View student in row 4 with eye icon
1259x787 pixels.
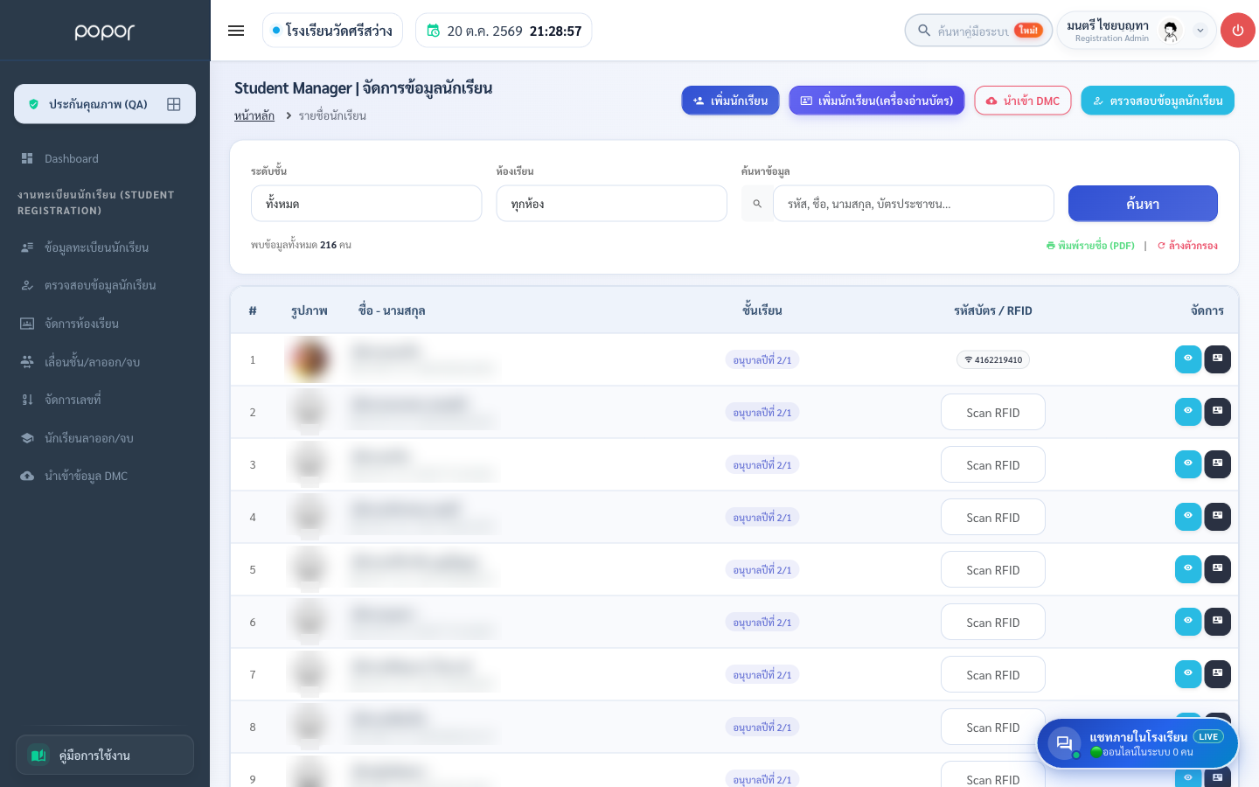click(1188, 516)
